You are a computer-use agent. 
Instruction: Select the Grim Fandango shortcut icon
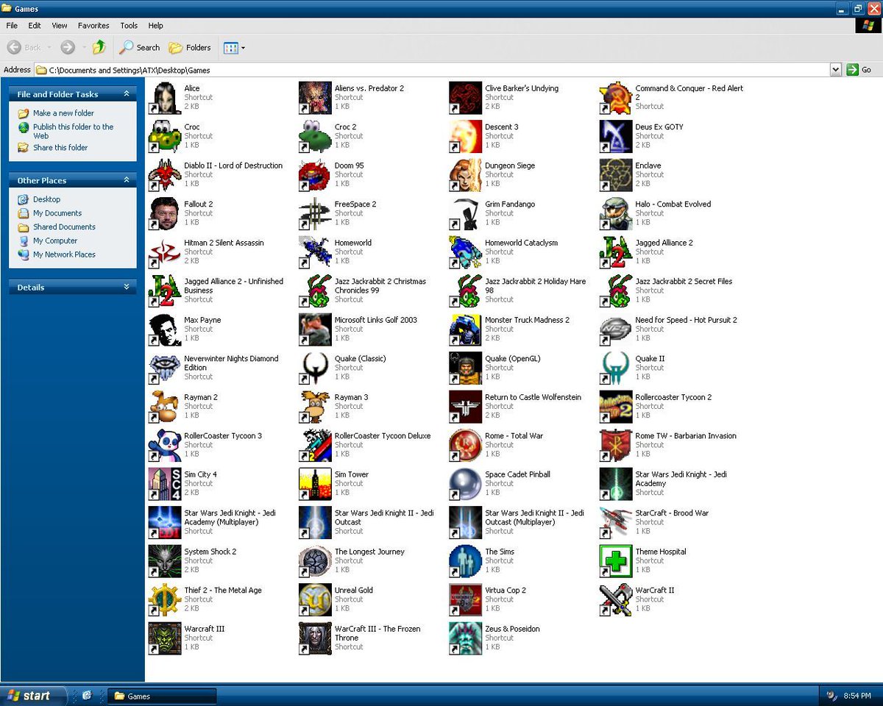[x=466, y=213]
